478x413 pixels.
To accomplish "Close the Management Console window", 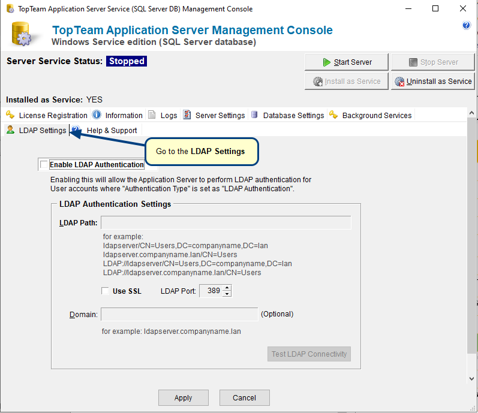I will pyautogui.click(x=463, y=8).
